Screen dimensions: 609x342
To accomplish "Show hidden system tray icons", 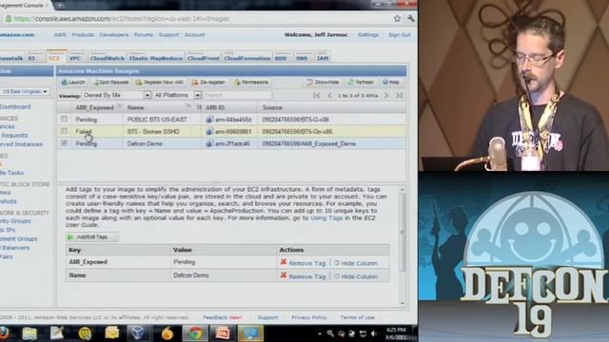I will 320,333.
